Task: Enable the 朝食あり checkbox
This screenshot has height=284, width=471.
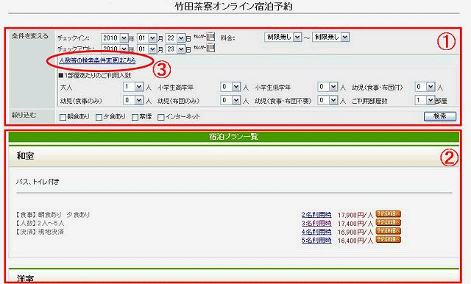Action: point(63,117)
